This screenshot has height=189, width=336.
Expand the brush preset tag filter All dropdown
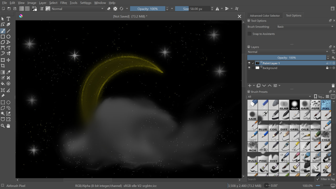[x=279, y=97]
